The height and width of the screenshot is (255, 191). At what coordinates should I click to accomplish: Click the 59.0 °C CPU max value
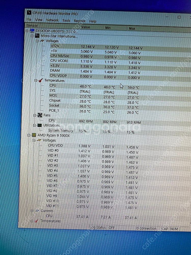133,87
